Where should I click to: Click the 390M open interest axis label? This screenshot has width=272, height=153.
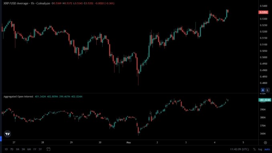[x=263, y=109]
